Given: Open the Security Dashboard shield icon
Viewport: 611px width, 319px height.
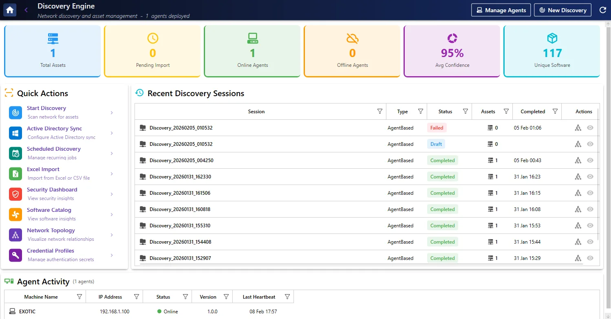Looking at the screenshot, I should (15, 194).
